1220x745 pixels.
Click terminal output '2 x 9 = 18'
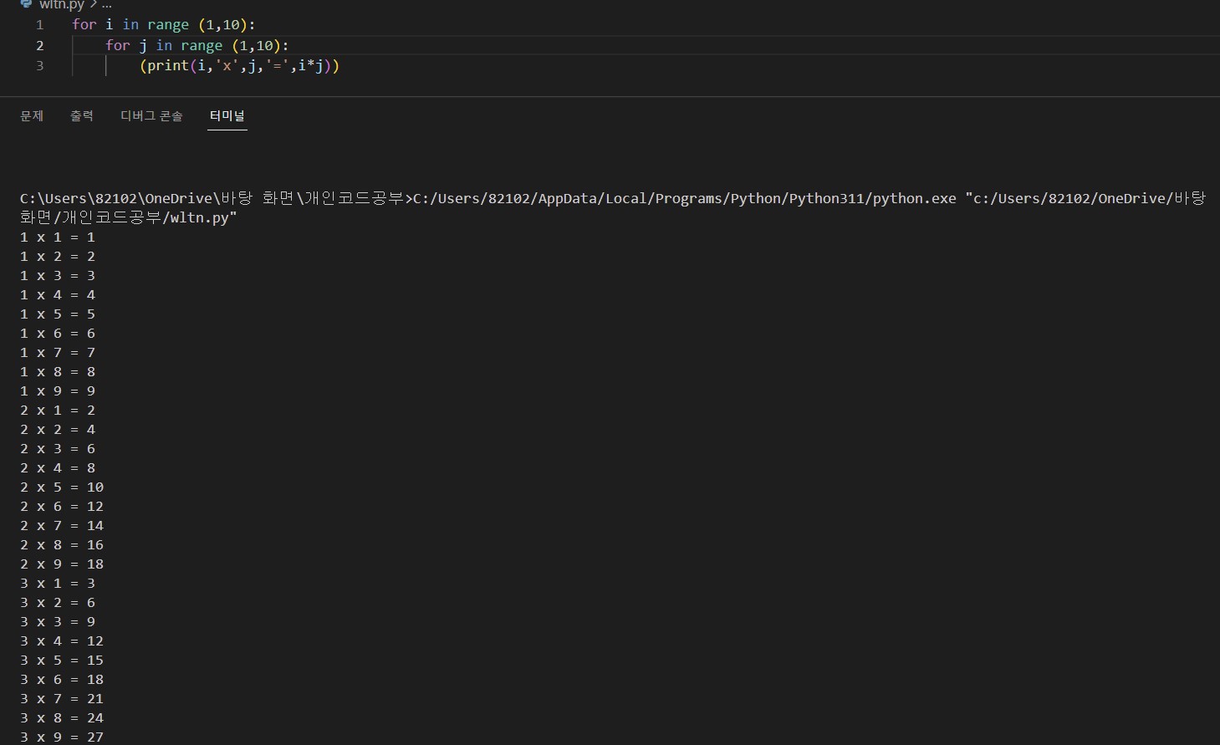[62, 564]
